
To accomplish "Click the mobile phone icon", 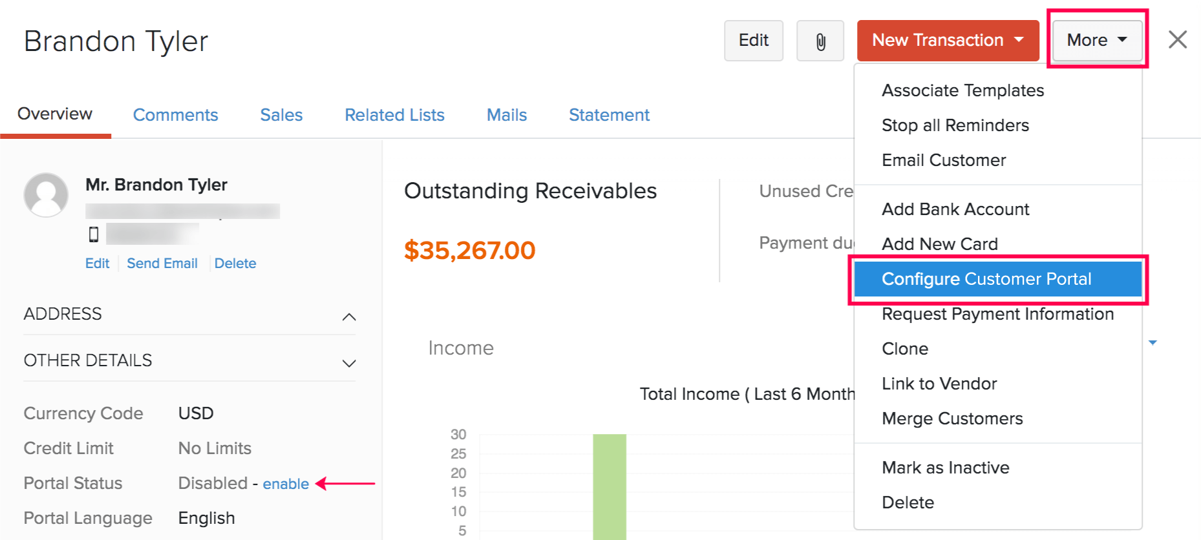I will click(x=94, y=234).
